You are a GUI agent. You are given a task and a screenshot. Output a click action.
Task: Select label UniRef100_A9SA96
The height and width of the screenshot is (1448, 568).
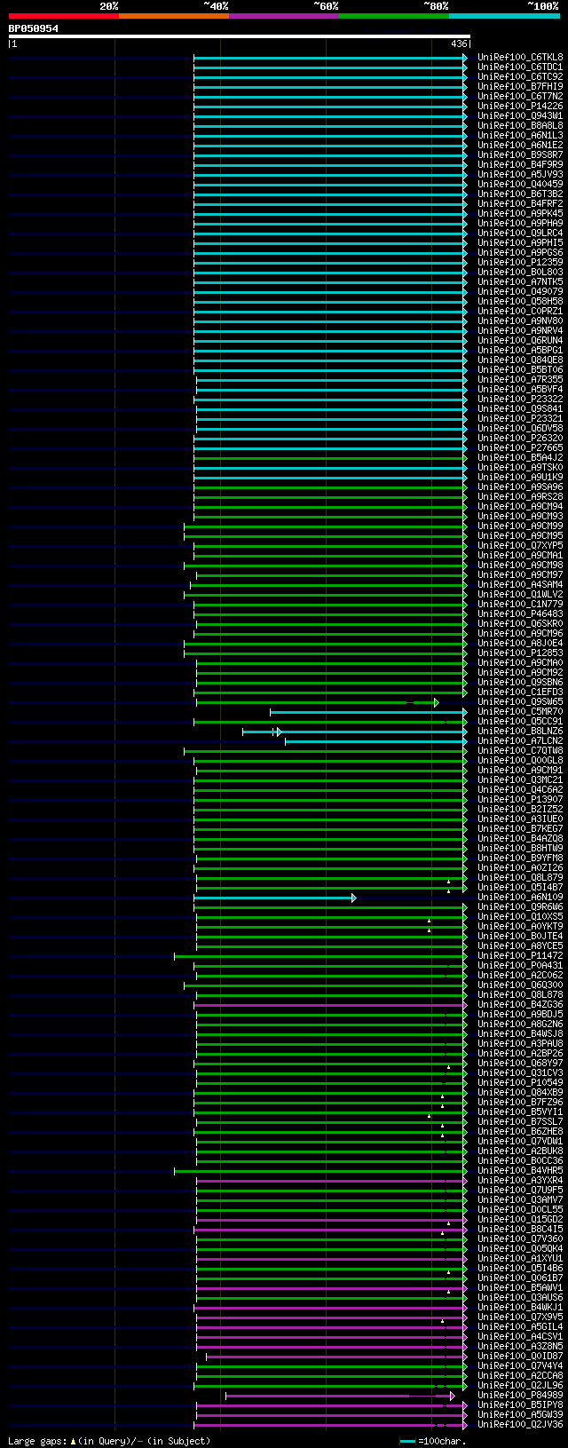[520, 487]
